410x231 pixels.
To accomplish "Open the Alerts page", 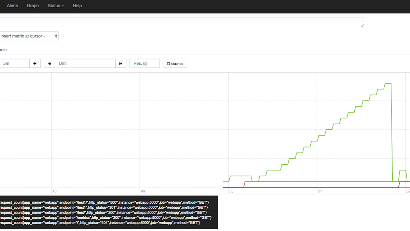I will (x=12, y=6).
